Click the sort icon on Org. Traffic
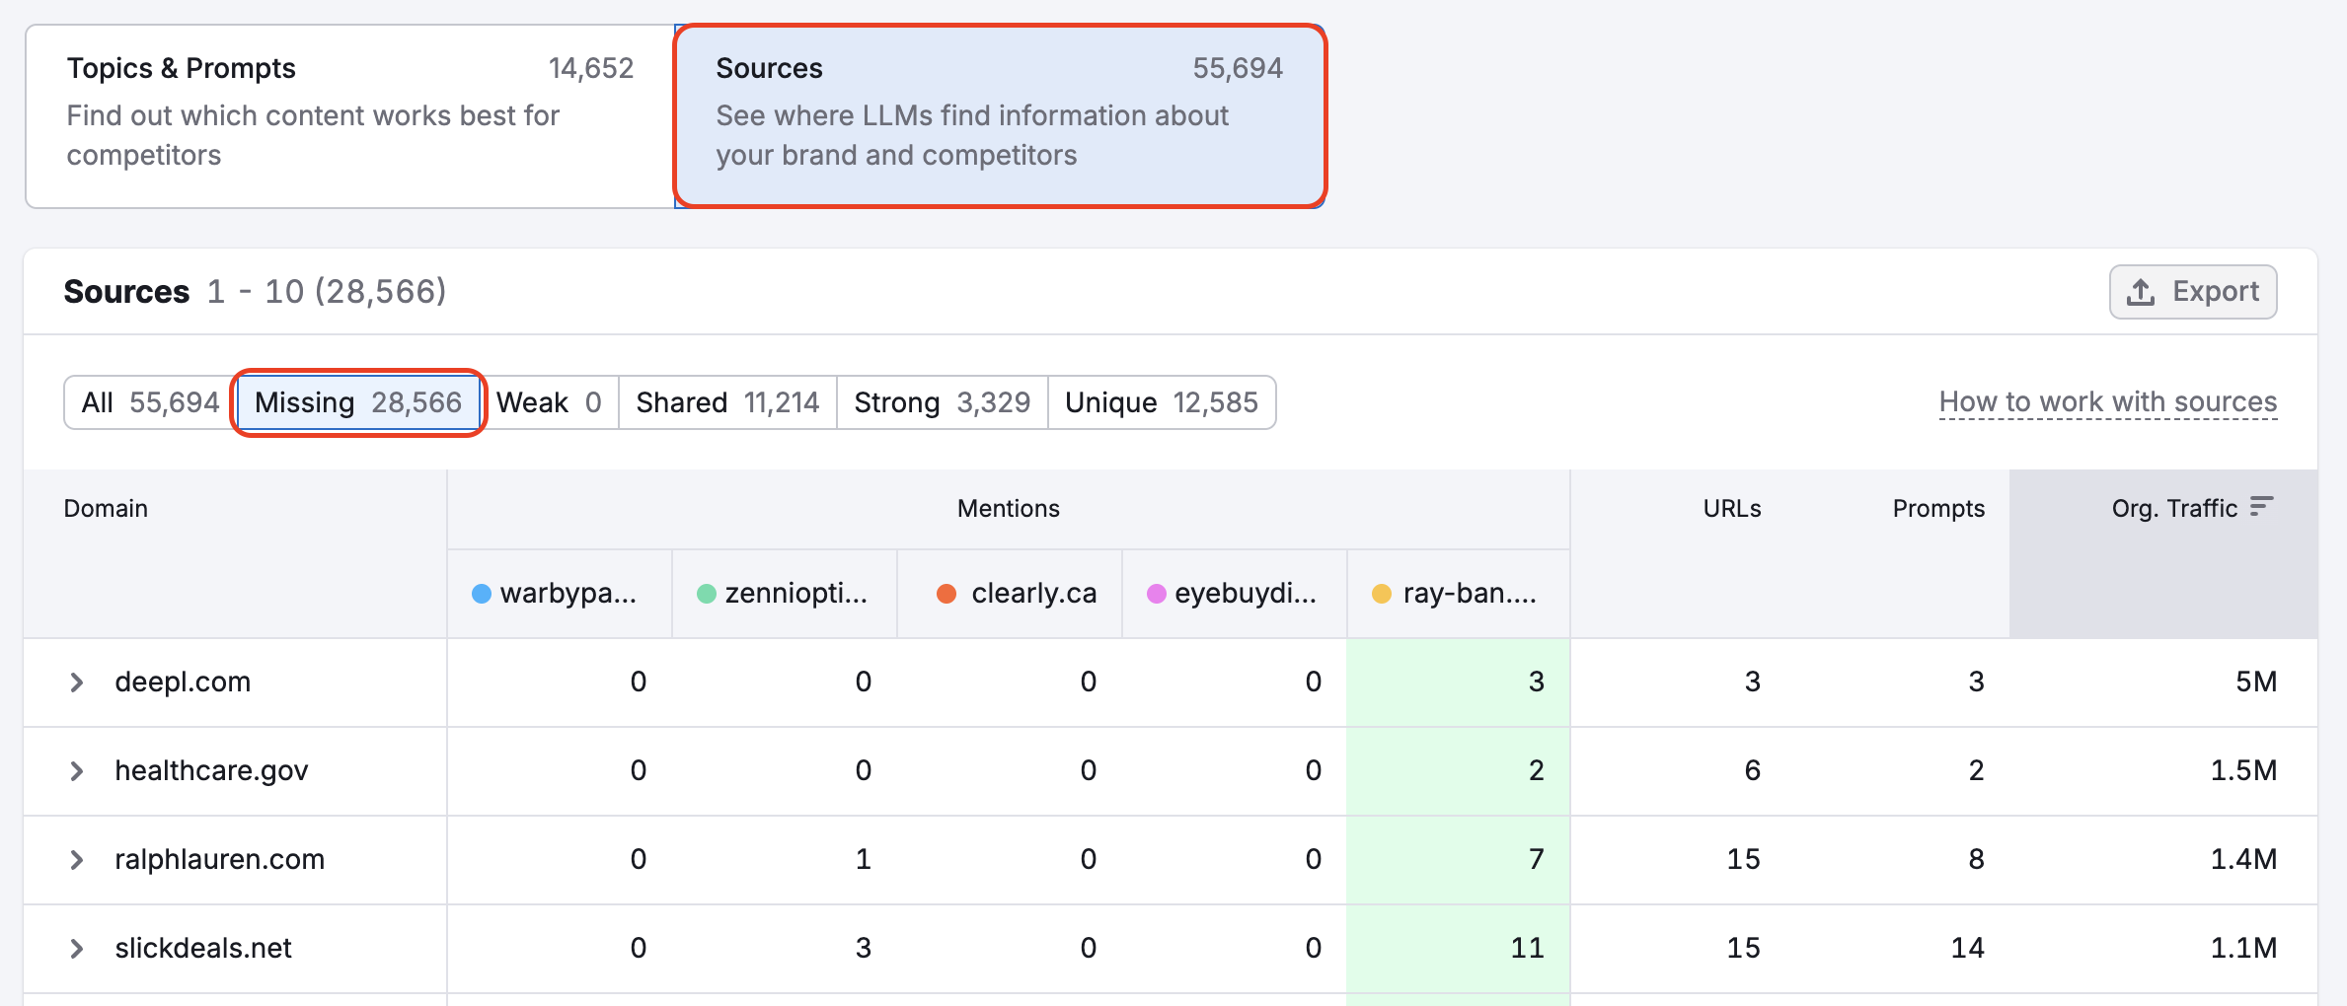Viewport: 2347px width, 1006px height. (2260, 508)
